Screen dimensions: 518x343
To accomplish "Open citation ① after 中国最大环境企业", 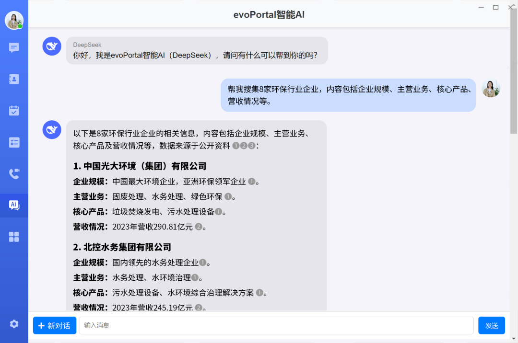I will pos(252,182).
